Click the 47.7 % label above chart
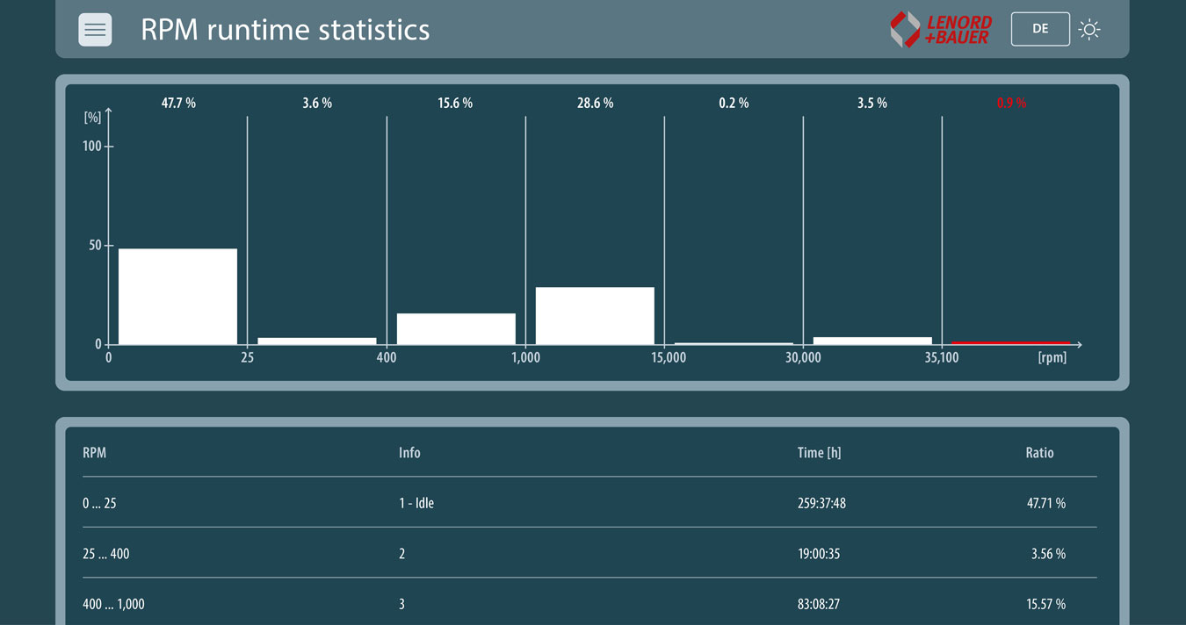1186x625 pixels. pos(178,103)
